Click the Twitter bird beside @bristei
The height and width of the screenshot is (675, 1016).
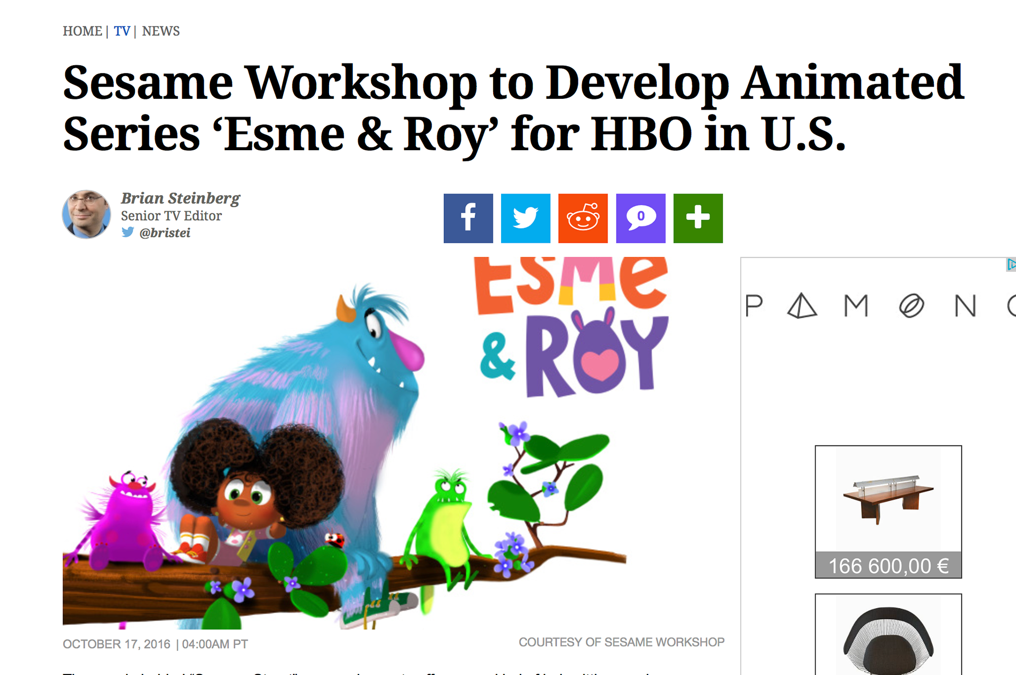click(x=128, y=232)
